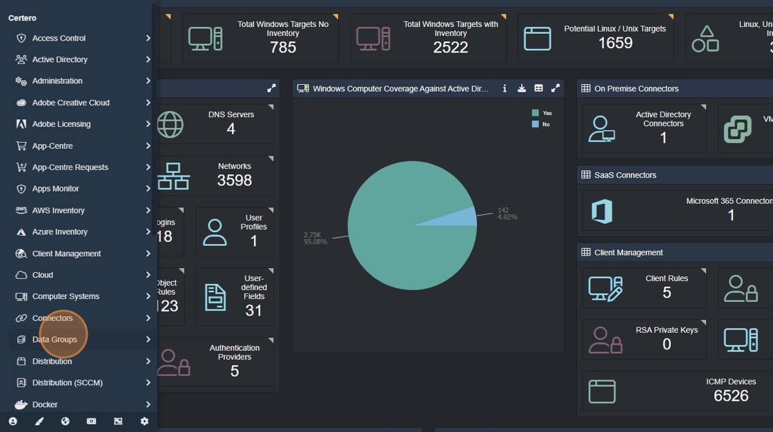Open the Total Windows Targets with Inventory card
The height and width of the screenshot is (432, 773).
pos(428,38)
